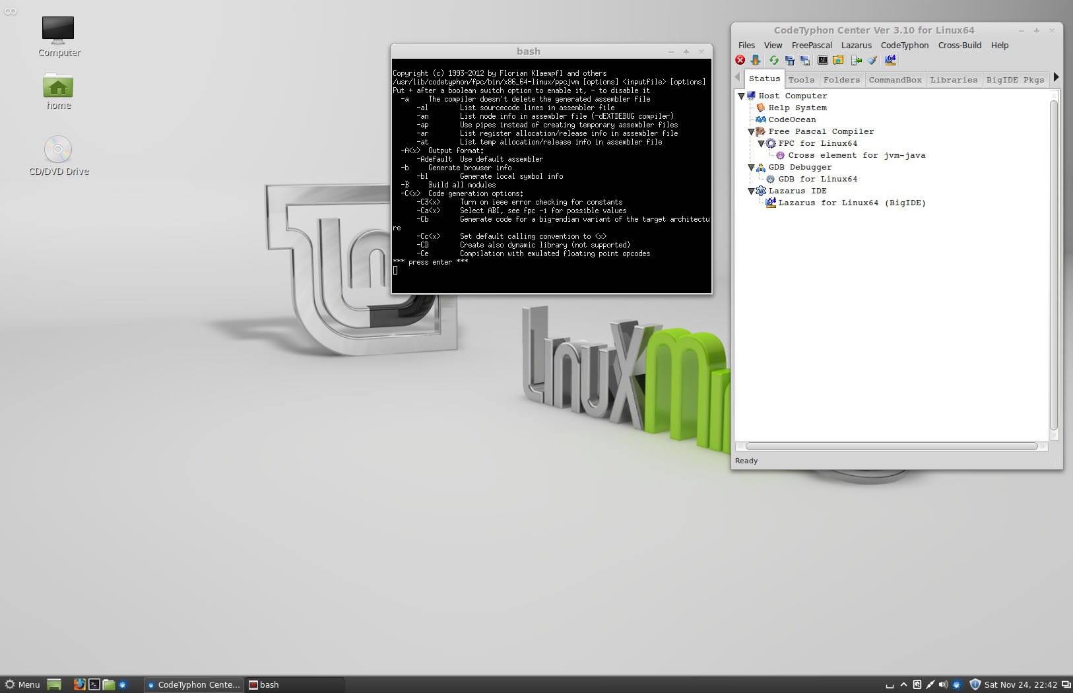Screen dimensions: 1073x693
Task: Click the window list icon at panel end
Action: click(1066, 684)
